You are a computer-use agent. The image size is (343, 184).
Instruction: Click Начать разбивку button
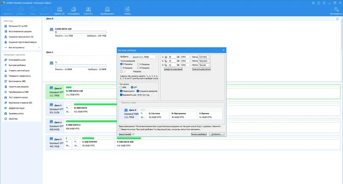click(199, 134)
